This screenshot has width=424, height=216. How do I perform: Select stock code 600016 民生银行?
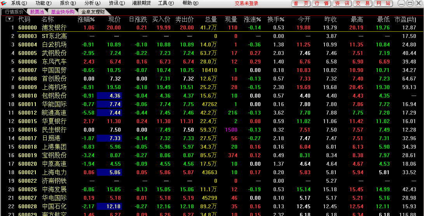tap(28, 130)
